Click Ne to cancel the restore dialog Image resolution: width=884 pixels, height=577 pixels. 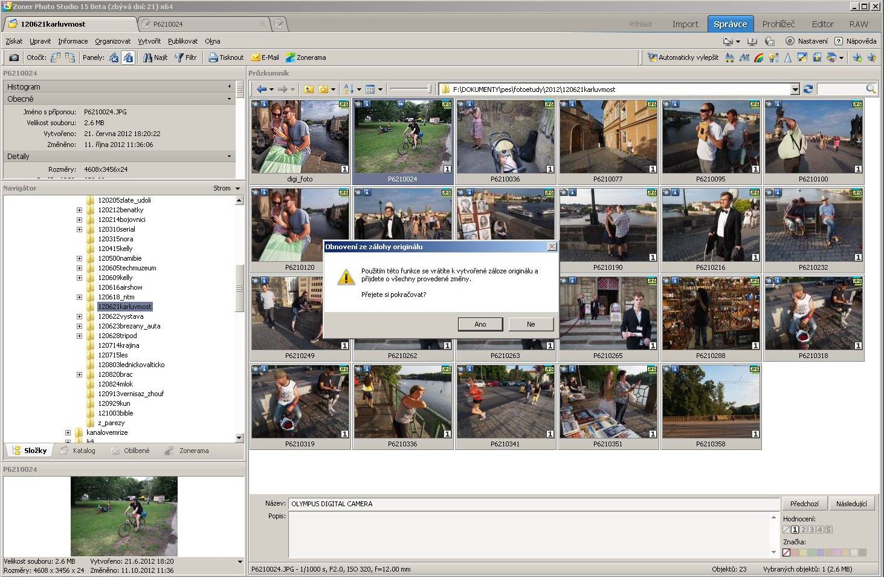pyautogui.click(x=531, y=324)
